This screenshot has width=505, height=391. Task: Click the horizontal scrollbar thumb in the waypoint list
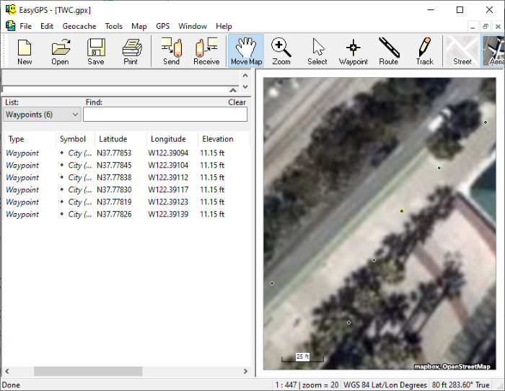[x=88, y=371]
